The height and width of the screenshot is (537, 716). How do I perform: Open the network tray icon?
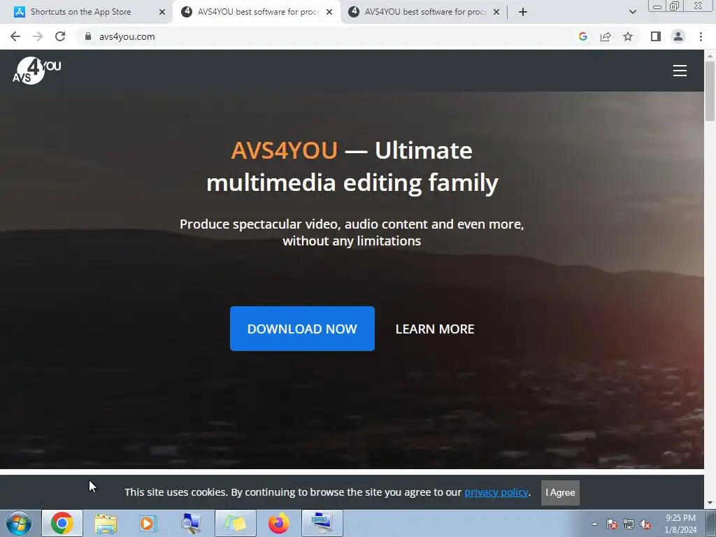point(629,524)
